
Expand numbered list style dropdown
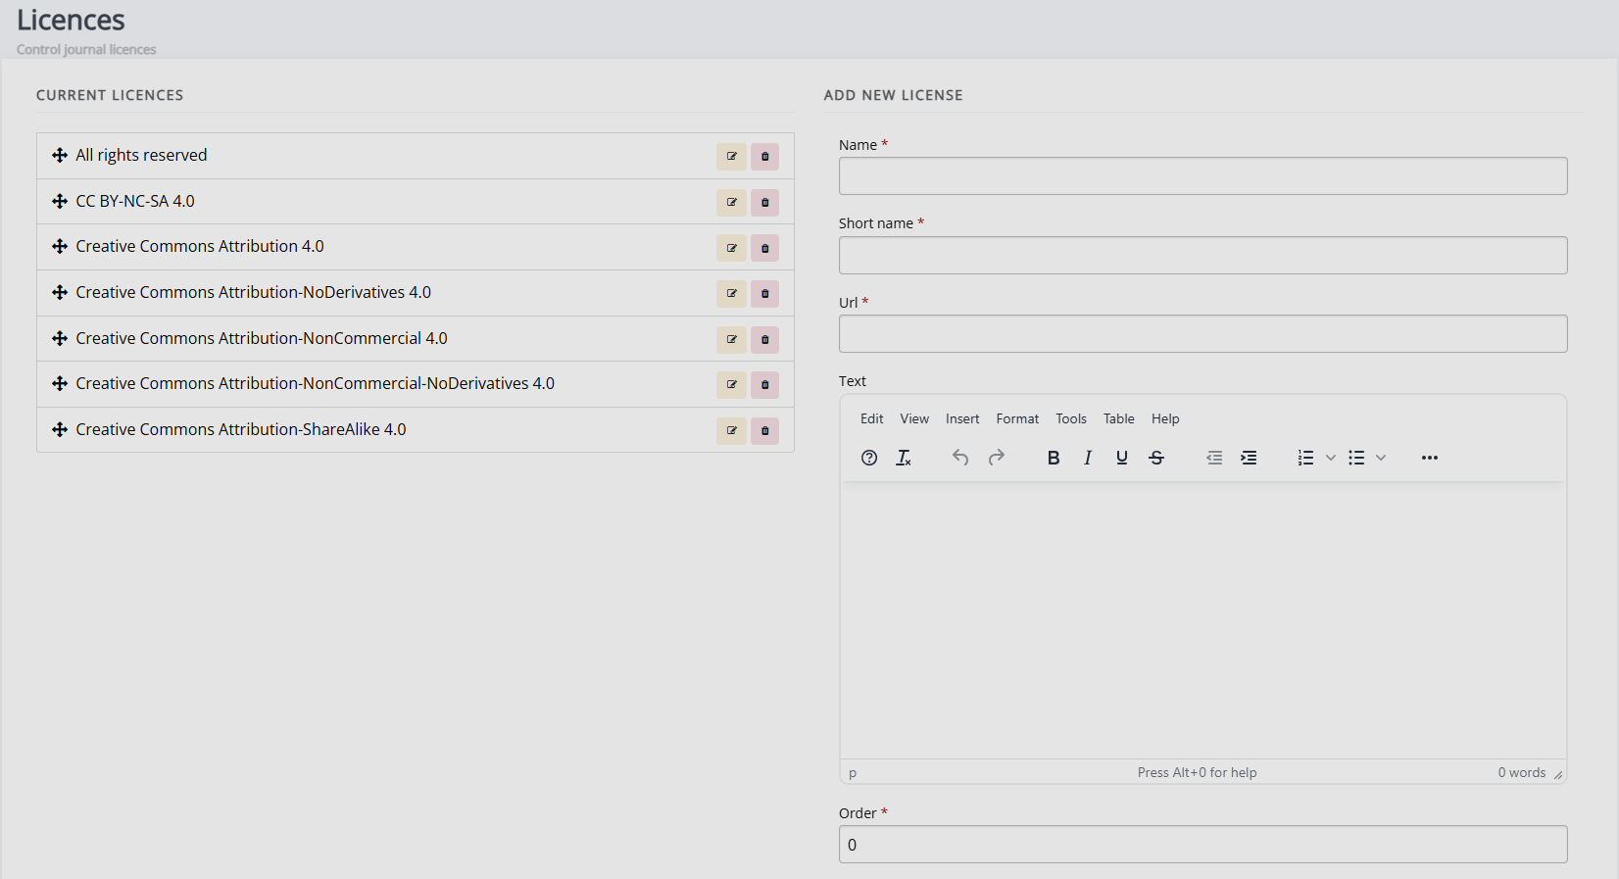tap(1331, 458)
